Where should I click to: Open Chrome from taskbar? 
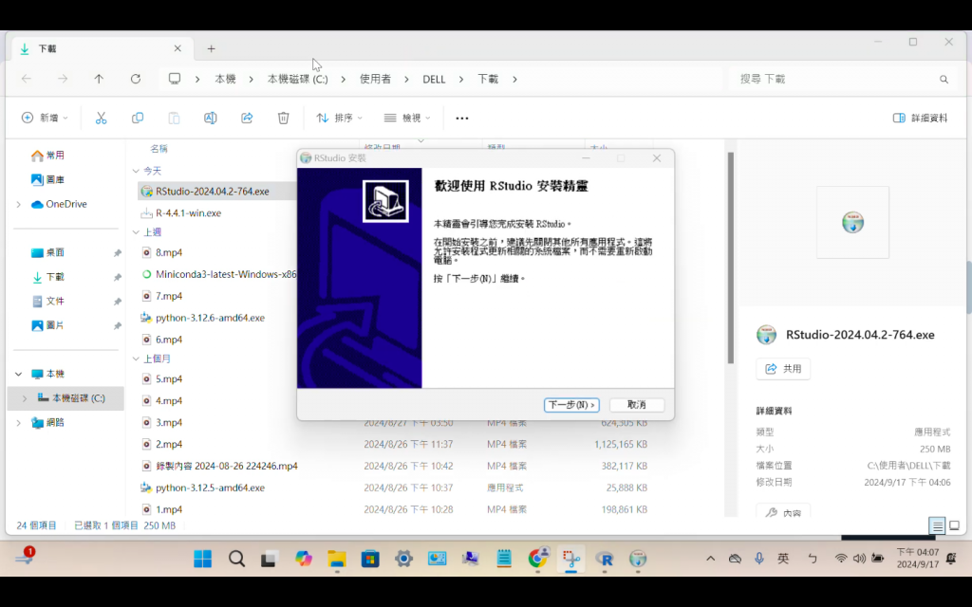(538, 559)
